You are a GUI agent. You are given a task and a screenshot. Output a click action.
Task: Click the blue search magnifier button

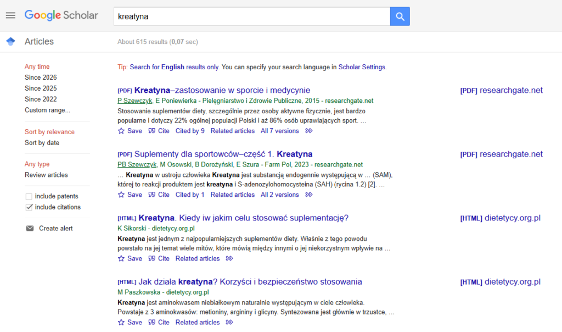(400, 16)
